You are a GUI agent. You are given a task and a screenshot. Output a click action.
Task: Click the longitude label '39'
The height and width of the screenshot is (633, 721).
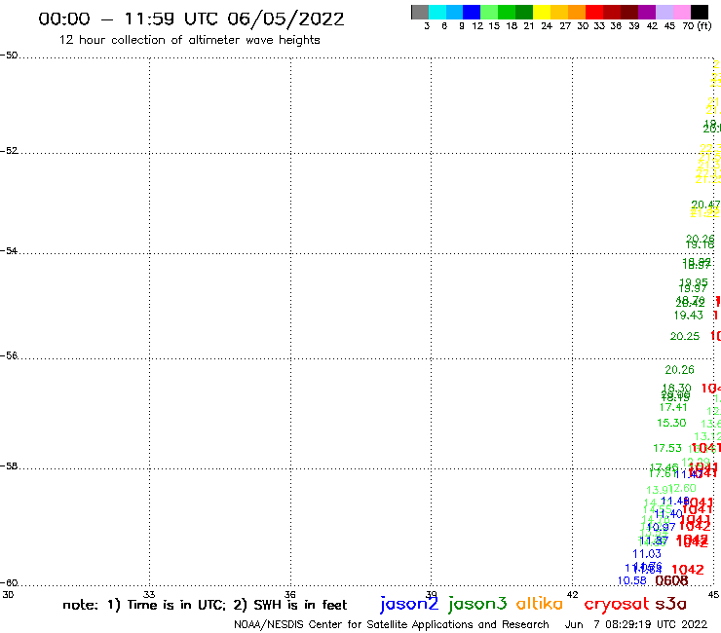(432, 594)
